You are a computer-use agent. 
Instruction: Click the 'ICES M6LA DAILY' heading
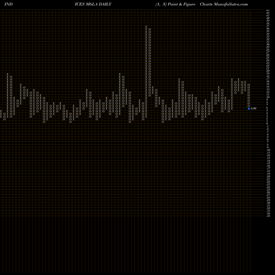point(93,4)
